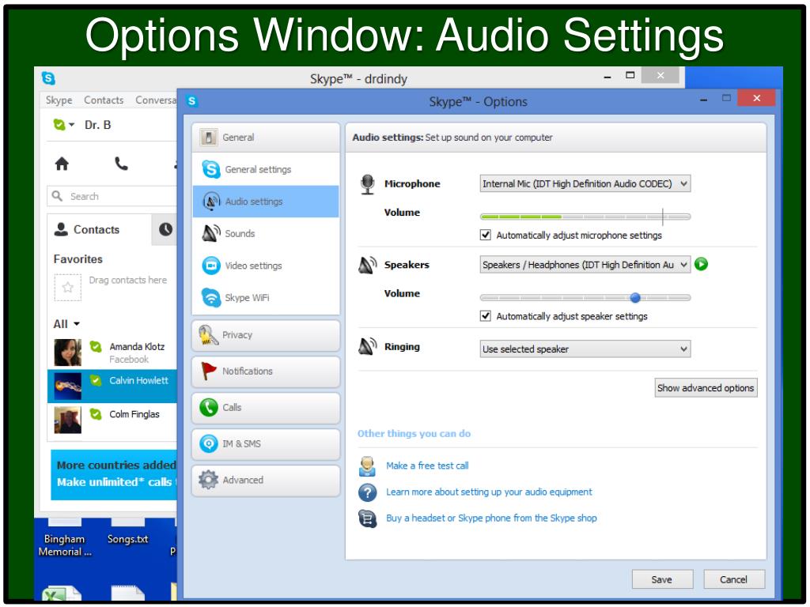Image resolution: width=810 pixels, height=607 pixels.
Task: Click the shopping cart Skype shop icon
Action: pos(367,518)
